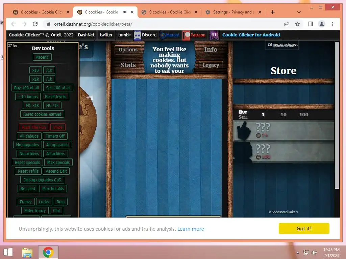Switch to the Settings - Privacy tab
346x259 pixels.
pyautogui.click(x=233, y=12)
